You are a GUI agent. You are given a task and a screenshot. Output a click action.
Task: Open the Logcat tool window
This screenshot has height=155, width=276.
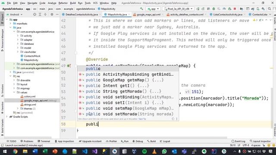pyautogui.click(x=165, y=141)
